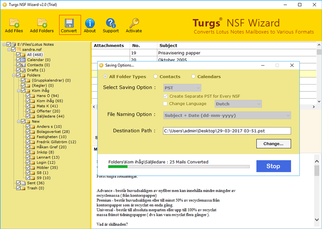The width and height of the screenshot is (322, 229).
Task: Collapse the Folders tree node
Action: (14, 75)
